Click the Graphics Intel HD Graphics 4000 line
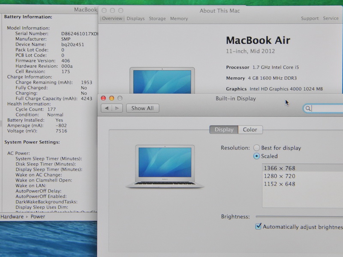This screenshot has height=257, width=343. [274, 89]
